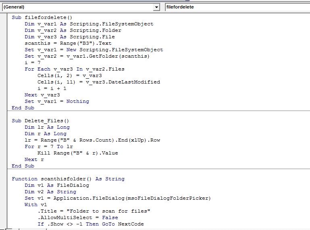Click the margin beside the Kill Range line
The height and width of the screenshot is (230, 310).
[x=3, y=153]
